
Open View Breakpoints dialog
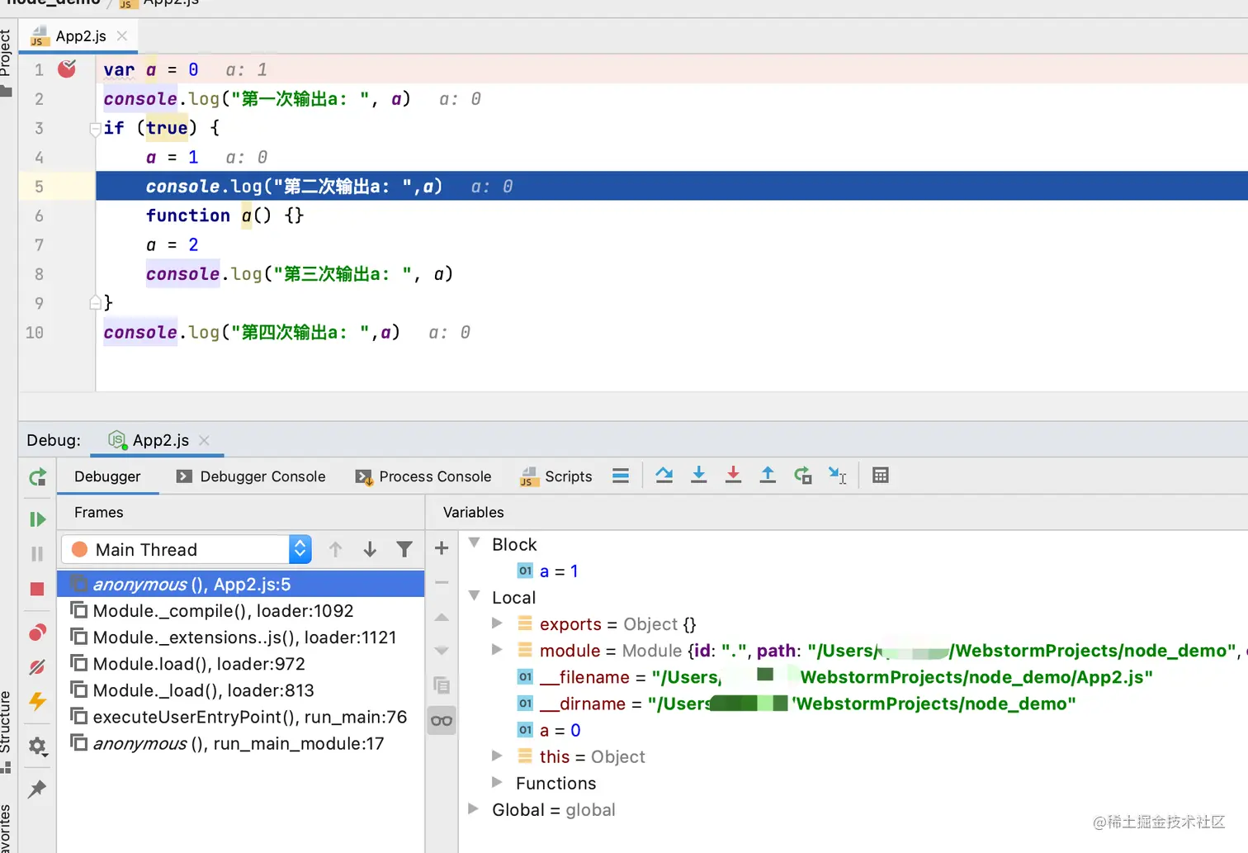(x=38, y=633)
